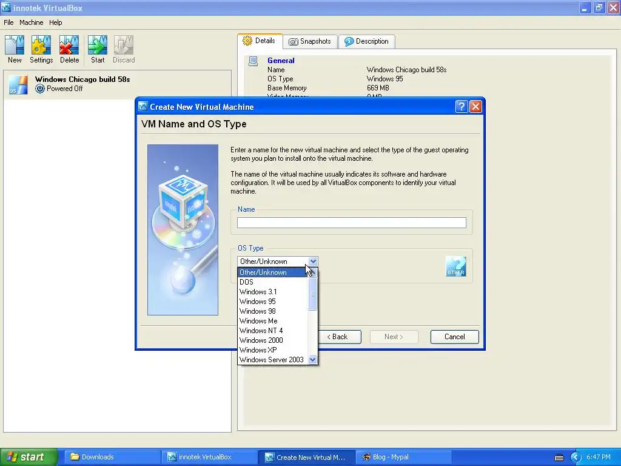
Task: Start the selected virtual machine
Action: 98,49
